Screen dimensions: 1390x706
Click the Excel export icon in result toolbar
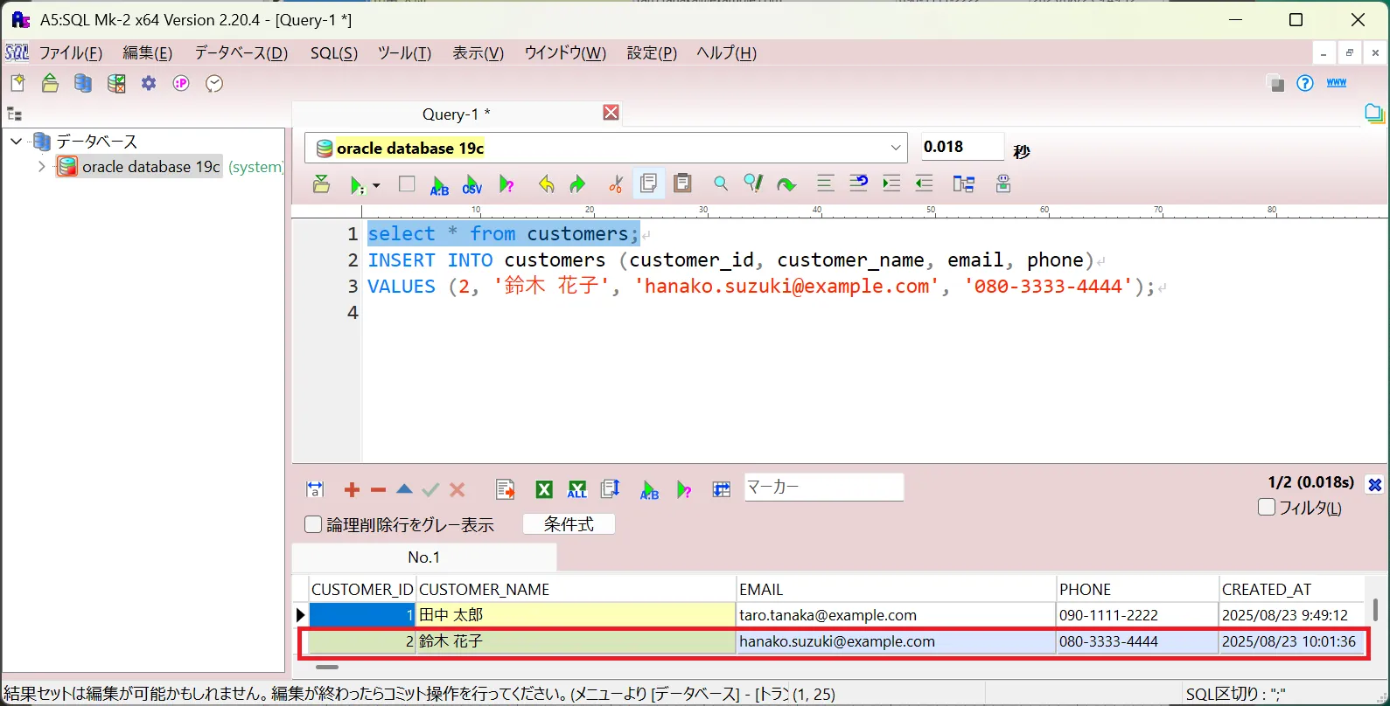point(544,489)
